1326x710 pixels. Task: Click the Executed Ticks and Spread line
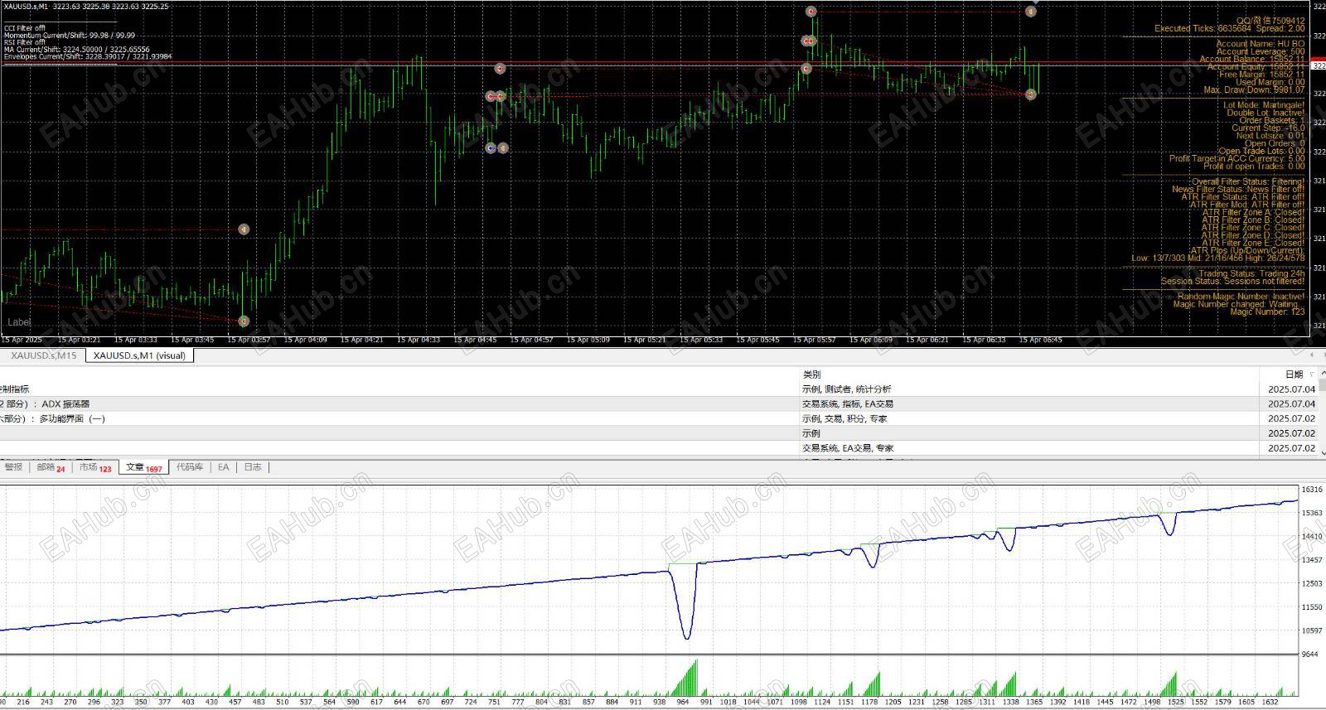[1229, 29]
